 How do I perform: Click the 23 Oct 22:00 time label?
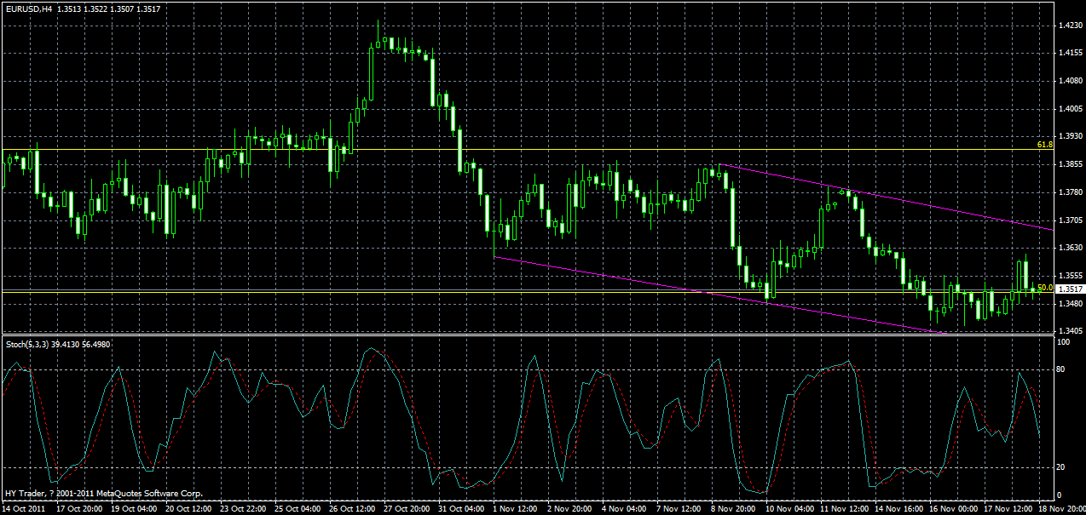tap(244, 509)
